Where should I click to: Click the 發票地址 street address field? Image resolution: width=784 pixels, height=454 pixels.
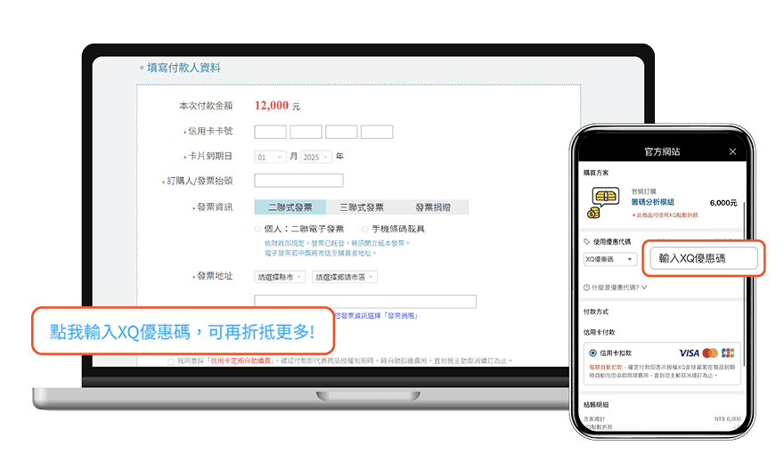point(365,301)
